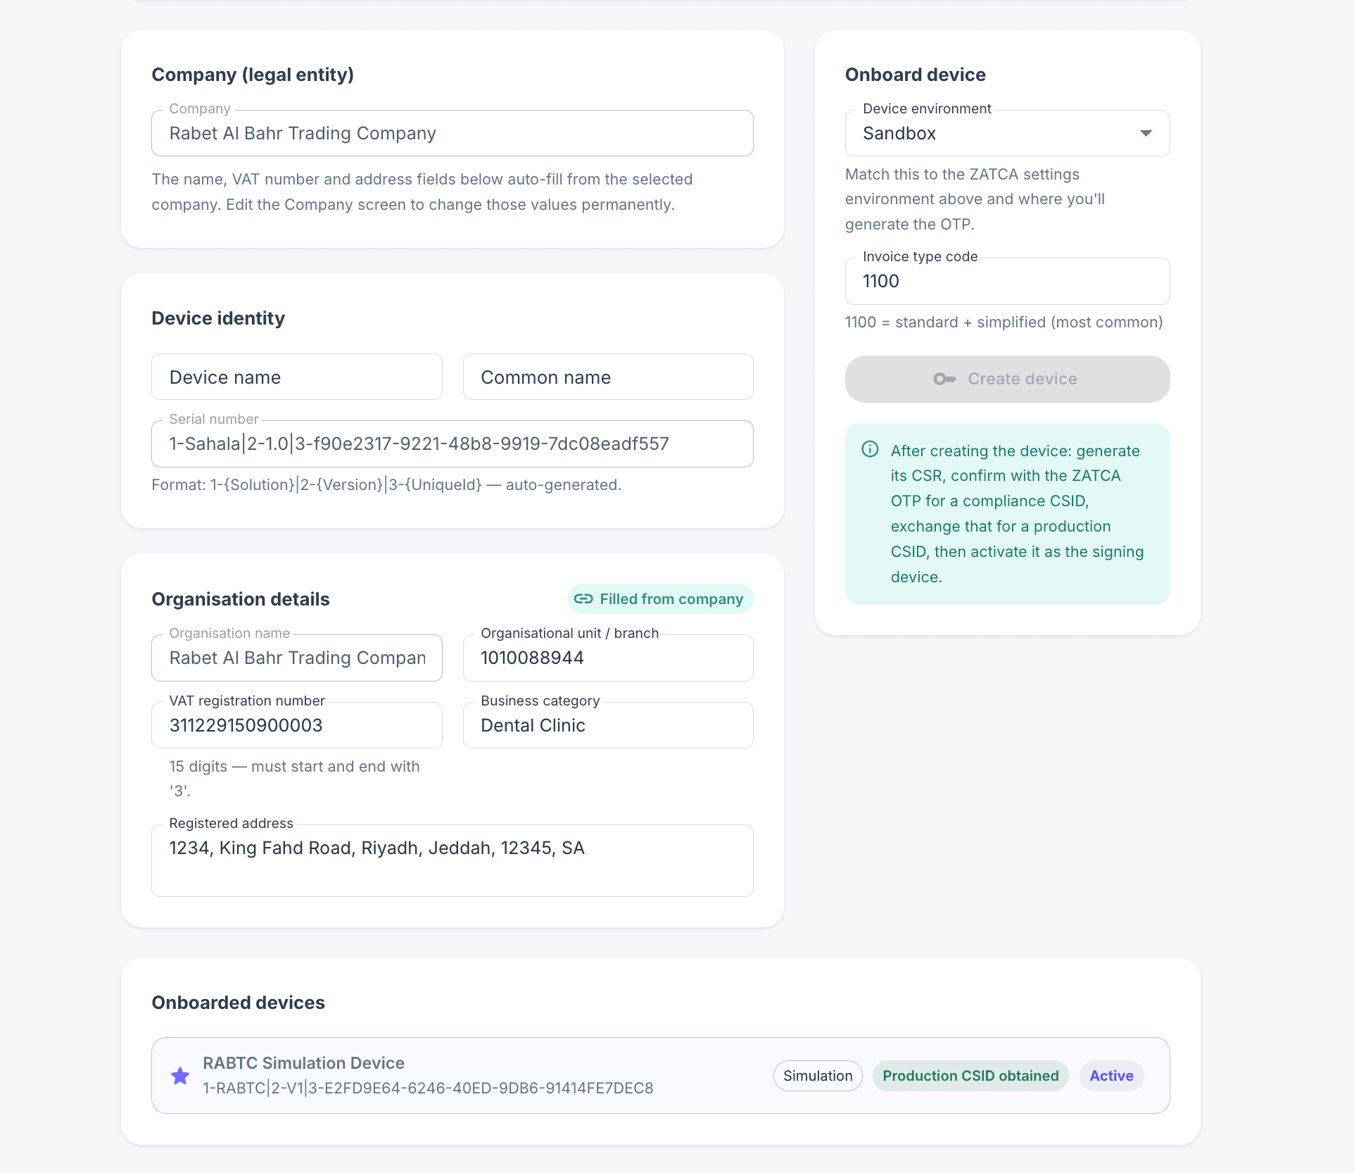The width and height of the screenshot is (1354, 1173).
Task: Click the serial 1-RABTC|2-V1|3-E2FD9E64 text
Action: 428,1088
